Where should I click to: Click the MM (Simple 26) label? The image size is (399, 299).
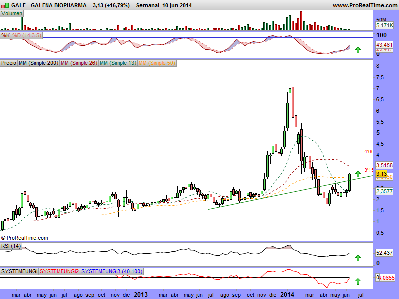pyautogui.click(x=79, y=63)
